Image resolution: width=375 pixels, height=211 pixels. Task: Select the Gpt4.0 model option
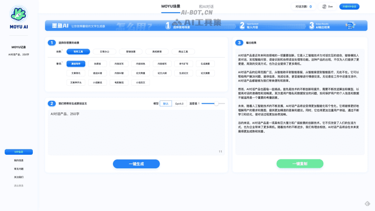[x=180, y=103]
